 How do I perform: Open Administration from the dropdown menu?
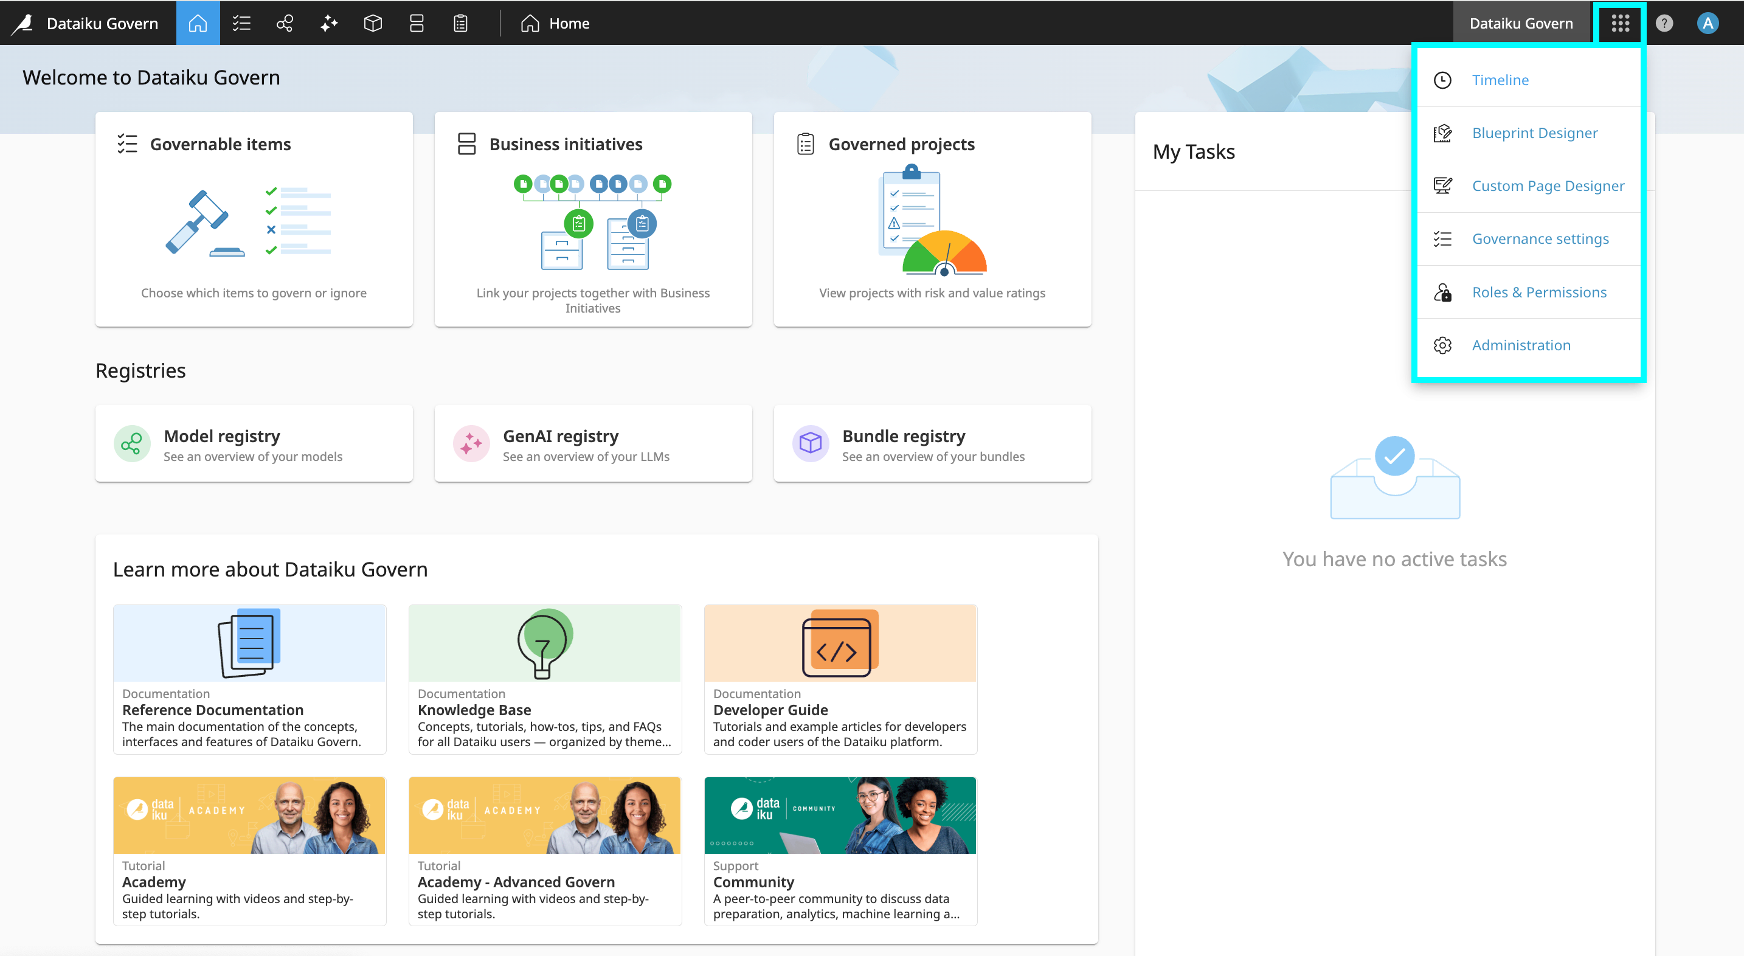[1521, 345]
